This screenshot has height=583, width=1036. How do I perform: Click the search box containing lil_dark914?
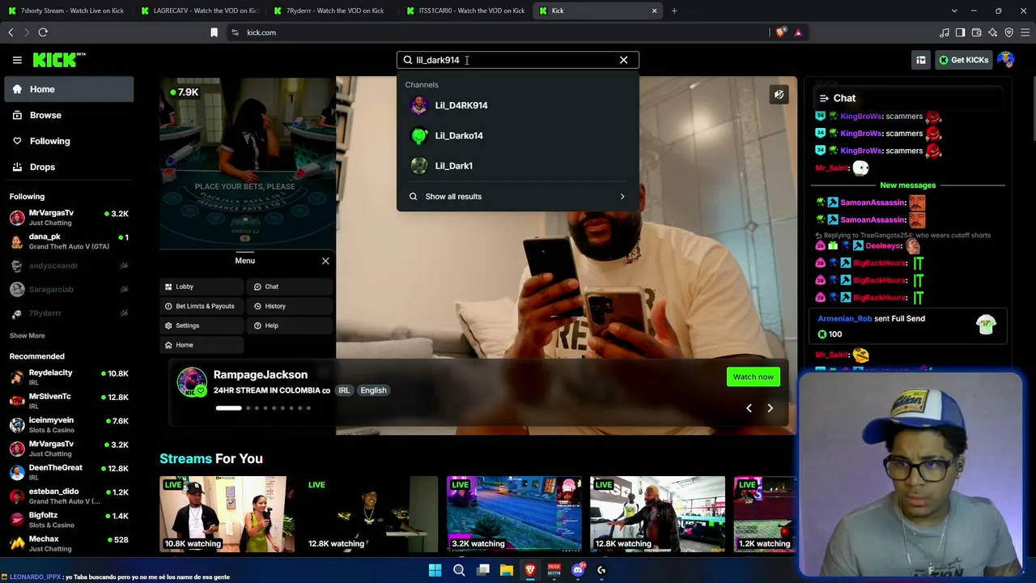(517, 60)
